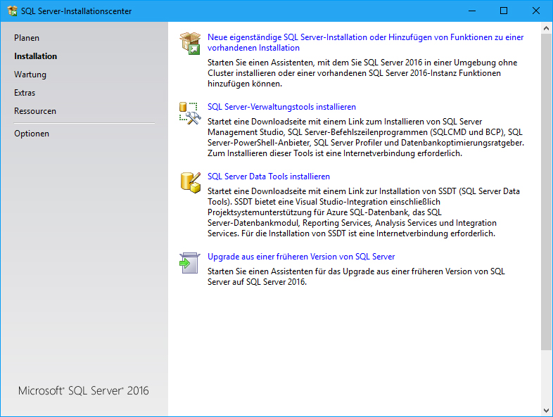Click the scrollbar down arrow

(546, 411)
